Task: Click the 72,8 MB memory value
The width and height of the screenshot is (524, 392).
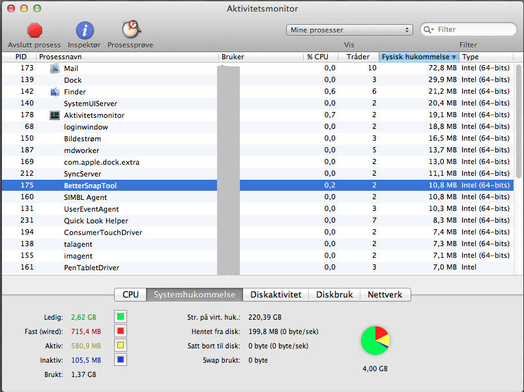Action: [443, 68]
